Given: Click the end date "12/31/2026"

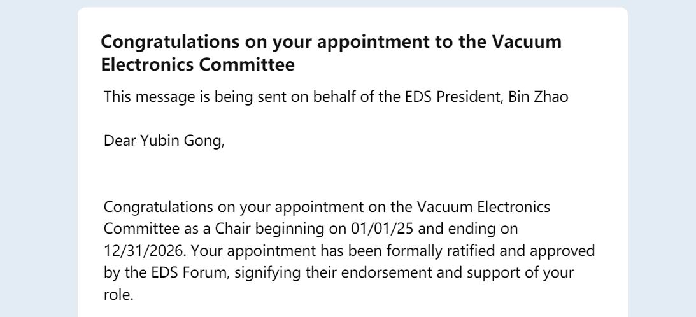Looking at the screenshot, I should point(135,250).
